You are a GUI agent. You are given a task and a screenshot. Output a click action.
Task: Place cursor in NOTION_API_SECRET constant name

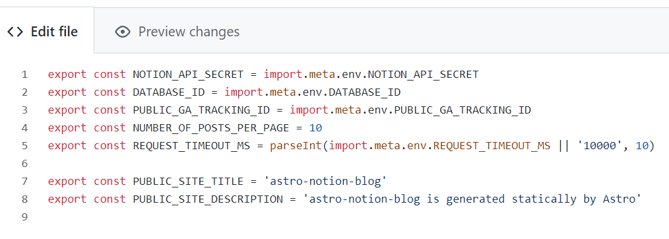click(x=188, y=75)
